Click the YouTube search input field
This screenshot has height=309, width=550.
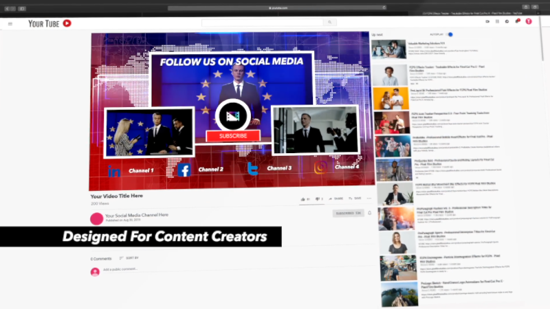point(263,23)
